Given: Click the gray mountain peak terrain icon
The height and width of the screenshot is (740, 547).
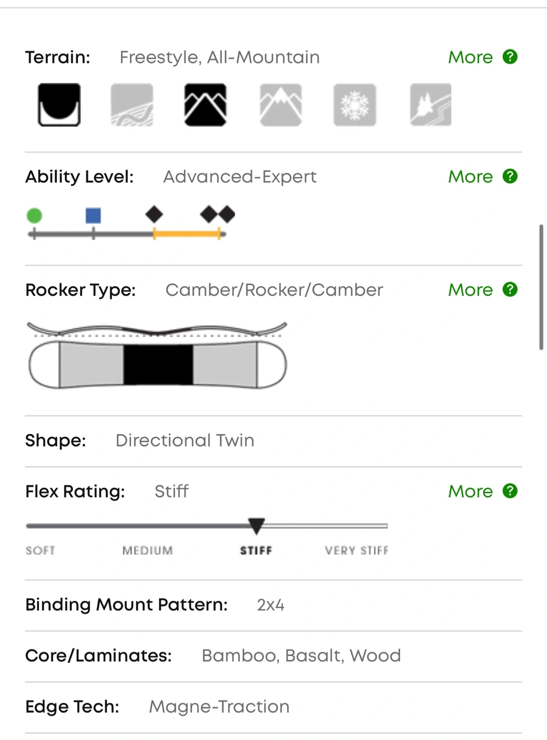Looking at the screenshot, I should click(280, 105).
